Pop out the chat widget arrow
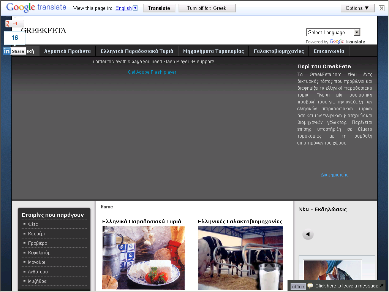Screen dimensions: 389x292 [x=382, y=286]
